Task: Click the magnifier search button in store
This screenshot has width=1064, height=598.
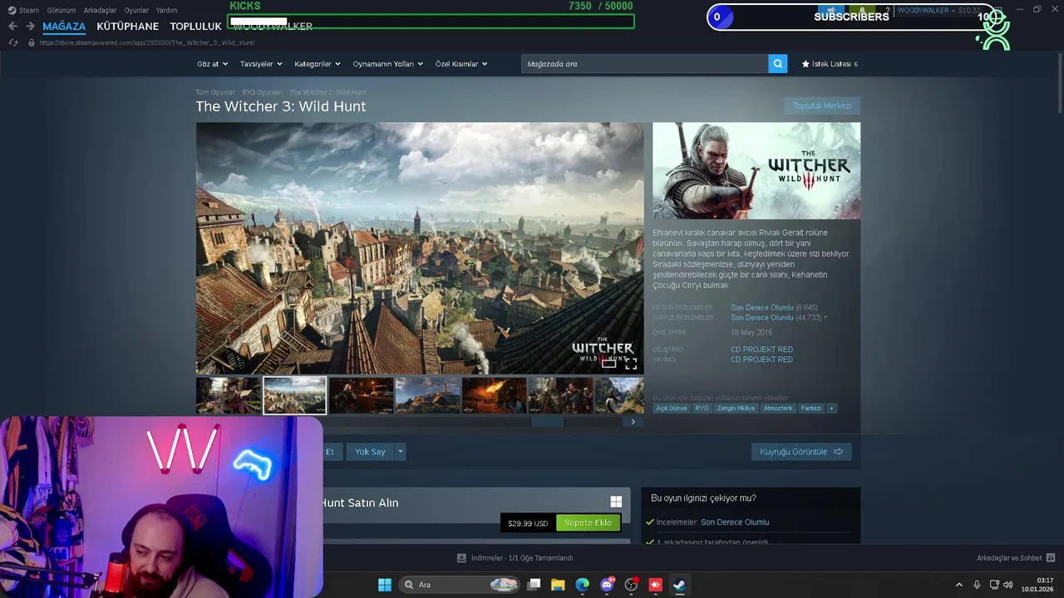Action: 777,64
